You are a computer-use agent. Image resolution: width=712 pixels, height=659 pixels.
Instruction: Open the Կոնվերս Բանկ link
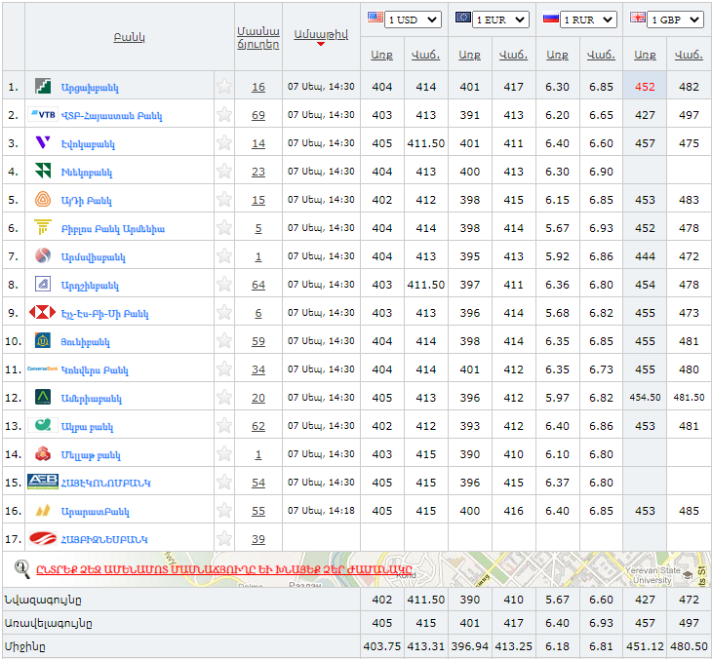click(95, 369)
